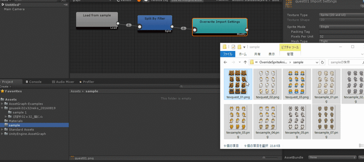Select texsample_05.png thumbnail
Screen dimensions: 364x162
pos(297,122)
